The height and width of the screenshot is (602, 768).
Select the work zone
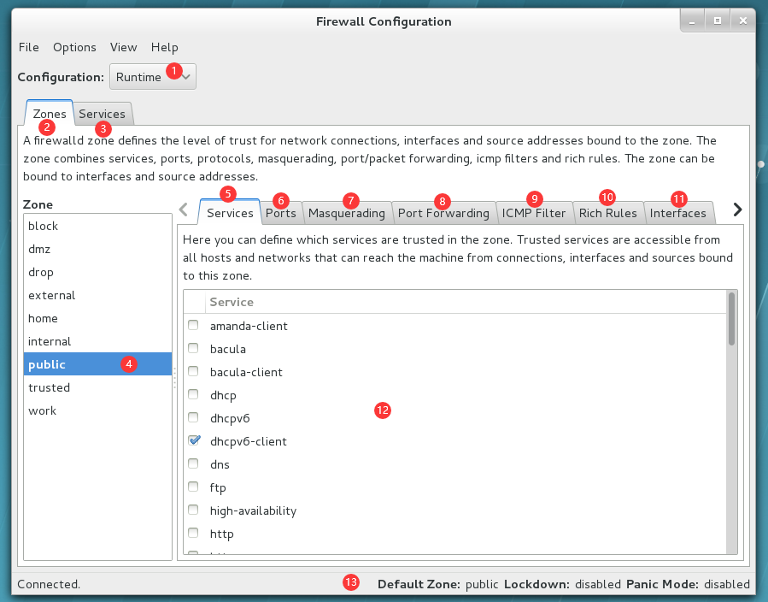97,410
